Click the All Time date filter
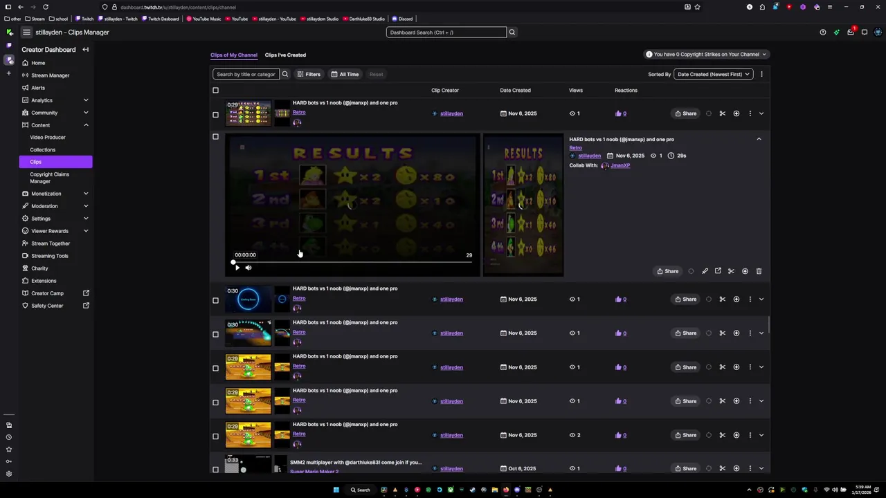Image resolution: width=886 pixels, height=498 pixels. point(345,74)
